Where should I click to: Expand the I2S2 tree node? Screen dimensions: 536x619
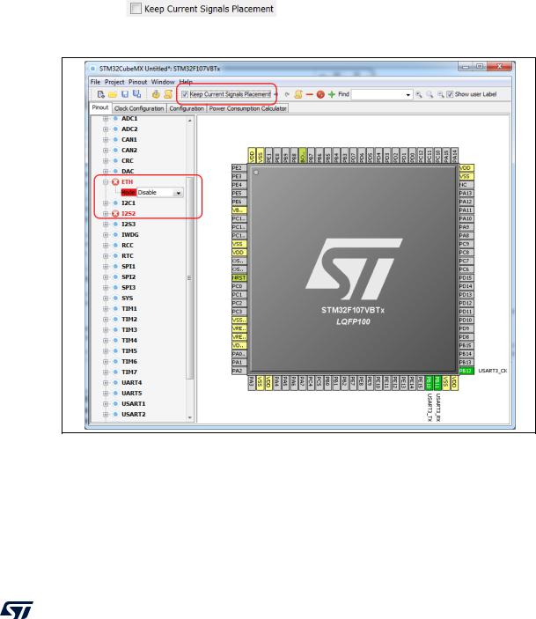(106, 214)
